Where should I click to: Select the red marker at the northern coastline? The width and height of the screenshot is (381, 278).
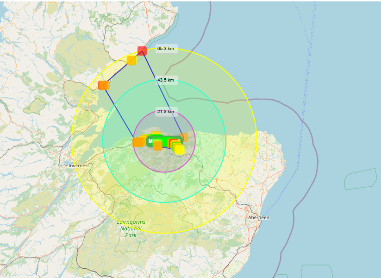click(142, 51)
